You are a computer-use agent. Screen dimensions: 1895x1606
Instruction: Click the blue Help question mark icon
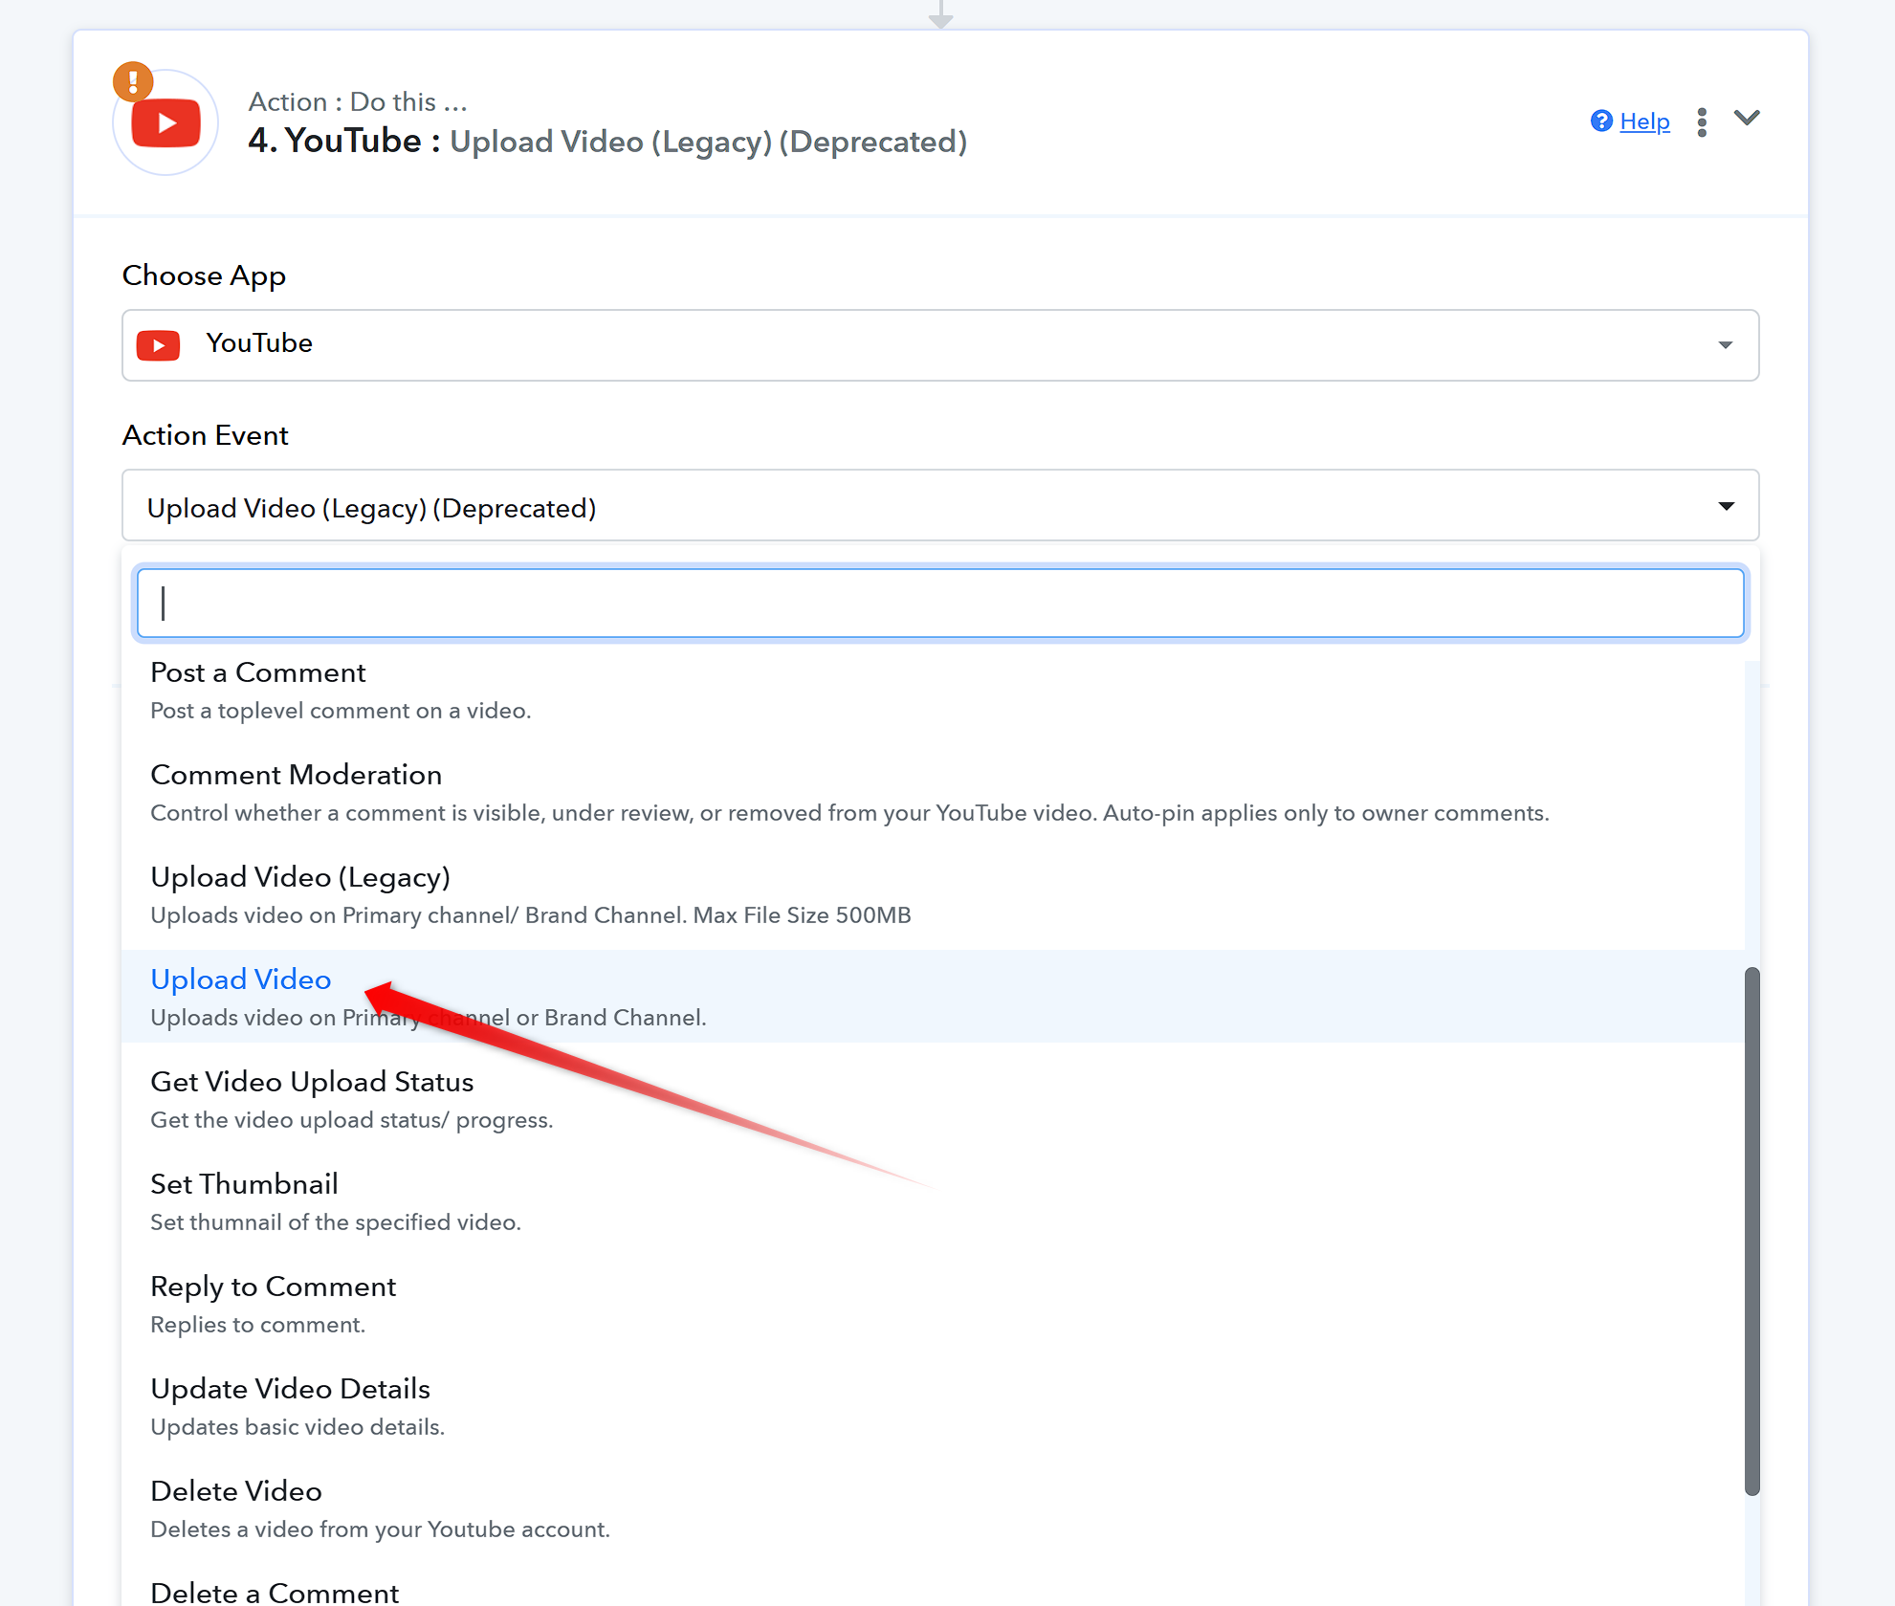click(x=1601, y=121)
